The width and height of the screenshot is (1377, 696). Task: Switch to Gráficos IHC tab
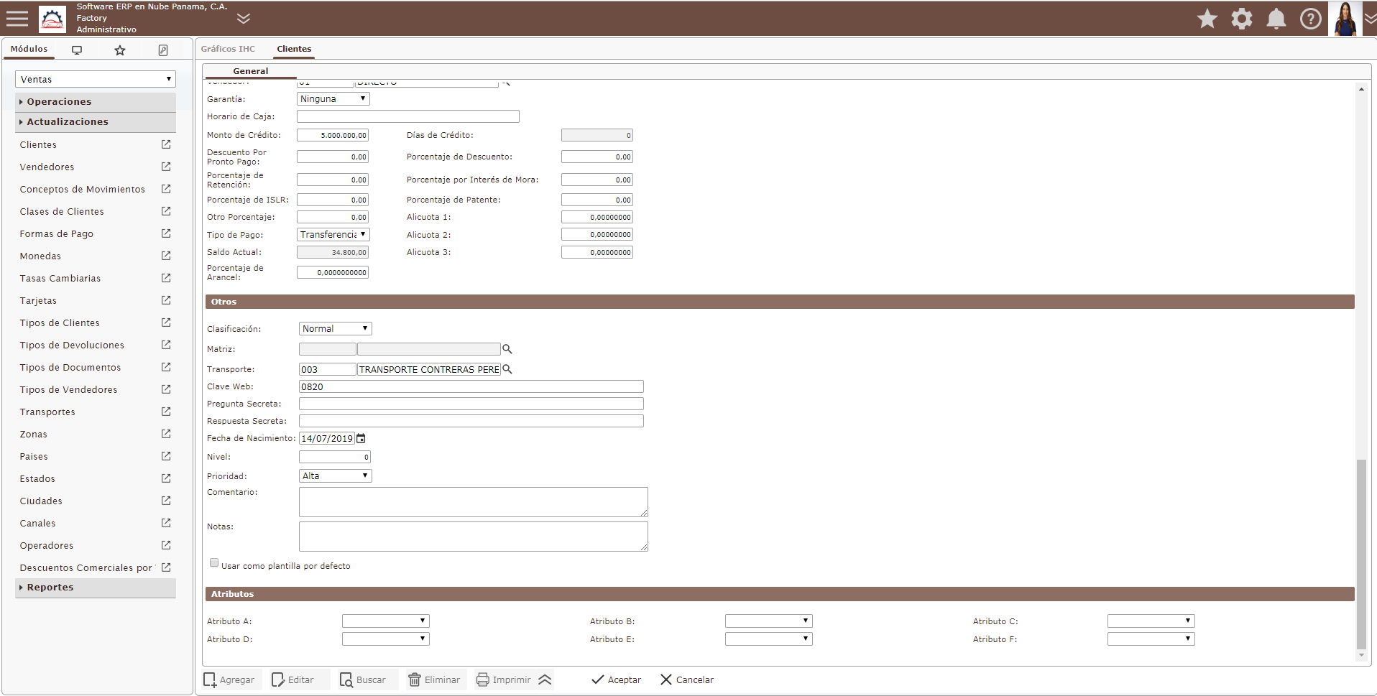pyautogui.click(x=228, y=49)
